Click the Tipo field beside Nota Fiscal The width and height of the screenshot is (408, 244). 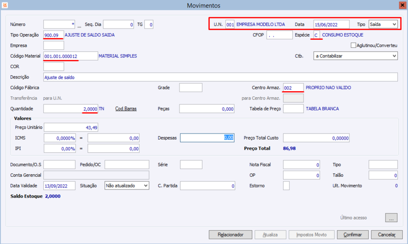coord(383,165)
